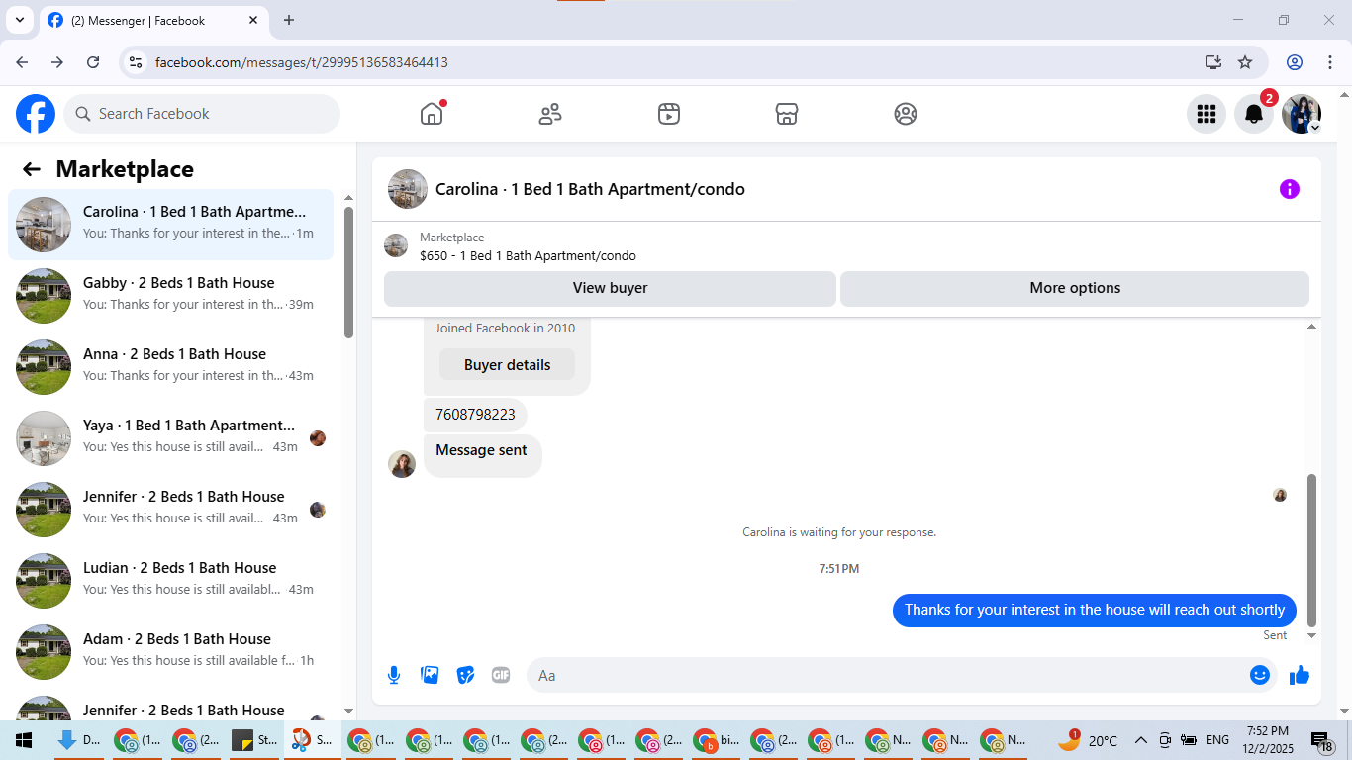Open the emoji picker in message box
The width and height of the screenshot is (1352, 760).
1260,675
